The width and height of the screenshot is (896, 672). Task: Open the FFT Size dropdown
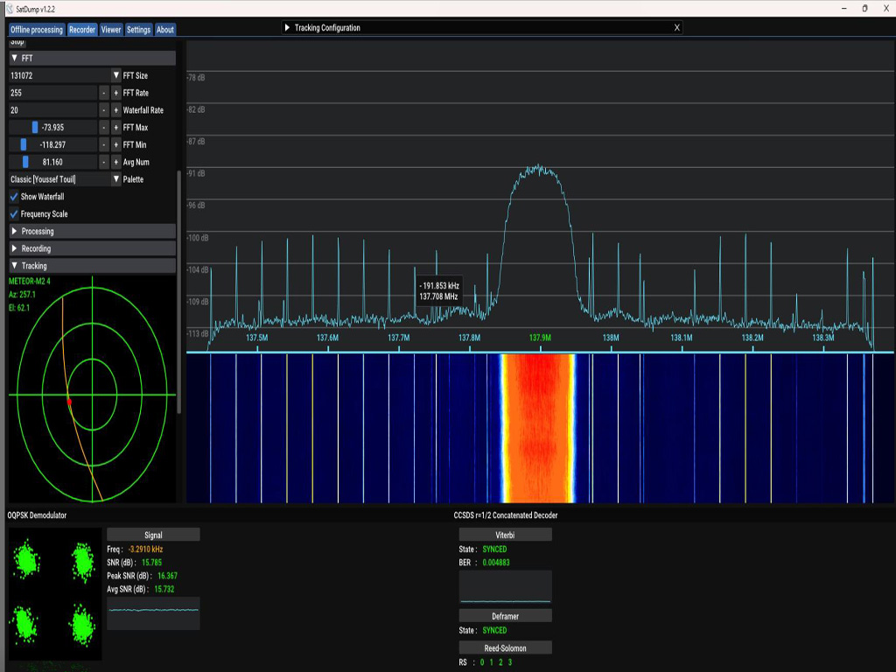point(116,75)
